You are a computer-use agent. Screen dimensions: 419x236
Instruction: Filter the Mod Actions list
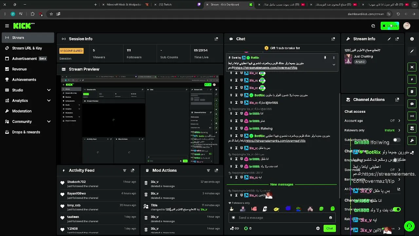(208, 170)
